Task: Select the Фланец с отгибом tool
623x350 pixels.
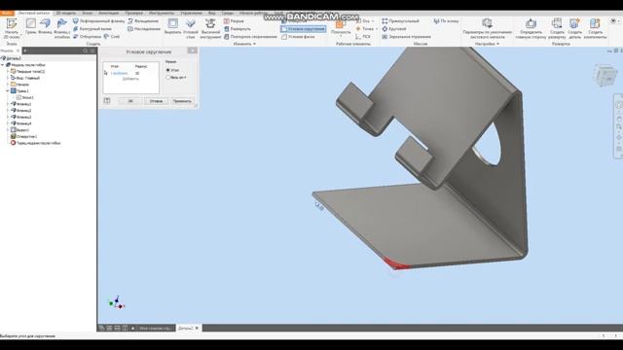Action: [x=61, y=28]
